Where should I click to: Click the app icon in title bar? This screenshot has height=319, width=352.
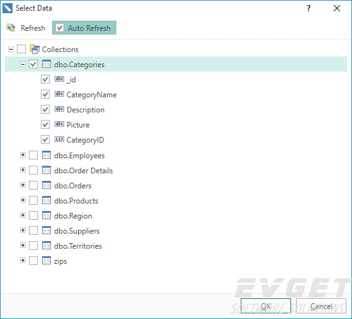[x=8, y=8]
